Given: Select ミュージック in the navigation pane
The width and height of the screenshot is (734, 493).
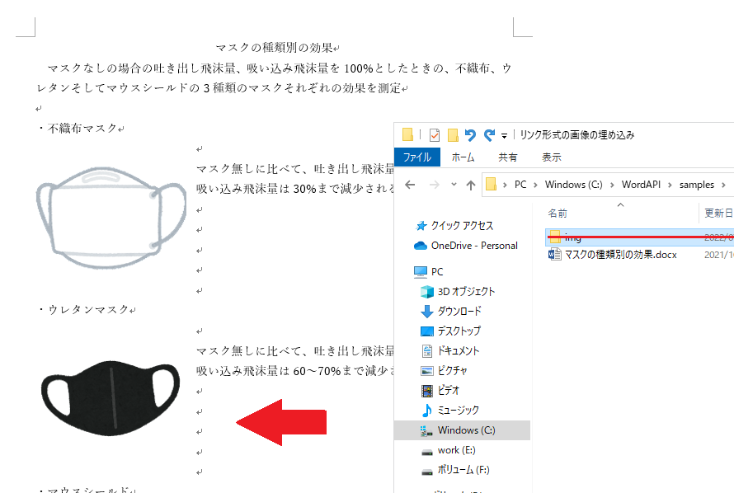Looking at the screenshot, I should click(459, 410).
